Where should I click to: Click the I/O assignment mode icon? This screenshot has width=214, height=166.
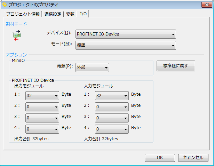[x=17, y=35]
